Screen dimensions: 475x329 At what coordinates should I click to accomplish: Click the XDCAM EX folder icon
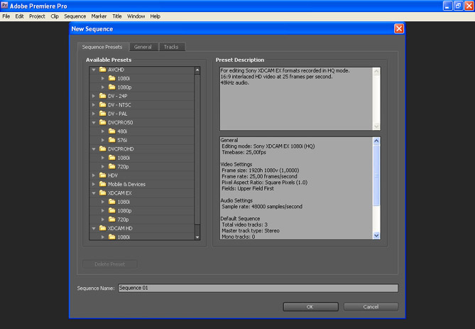tap(102, 193)
